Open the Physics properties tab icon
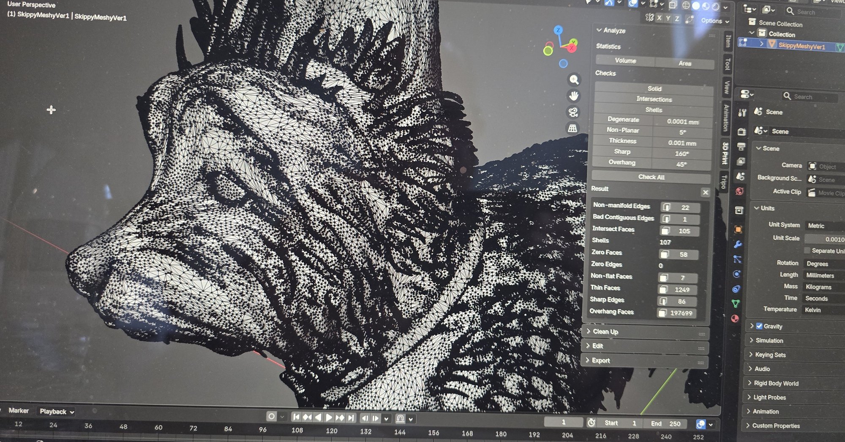Image resolution: width=845 pixels, height=442 pixels. click(736, 274)
